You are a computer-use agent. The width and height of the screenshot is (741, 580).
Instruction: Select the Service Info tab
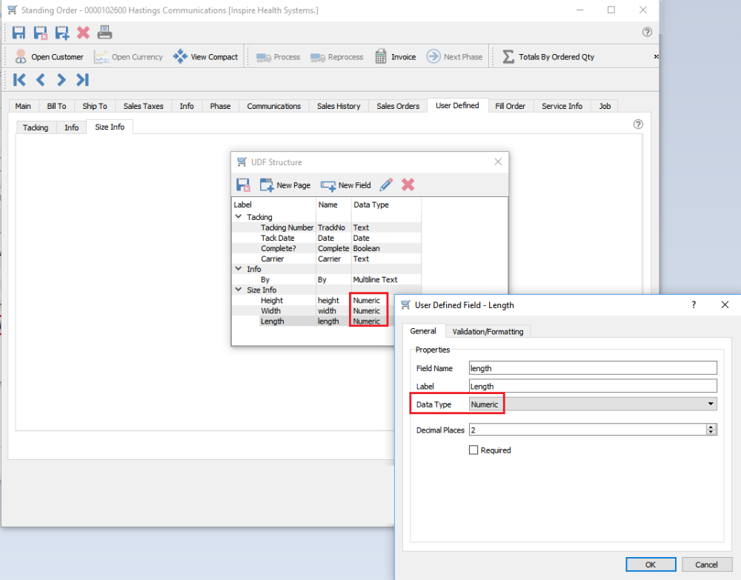click(562, 106)
